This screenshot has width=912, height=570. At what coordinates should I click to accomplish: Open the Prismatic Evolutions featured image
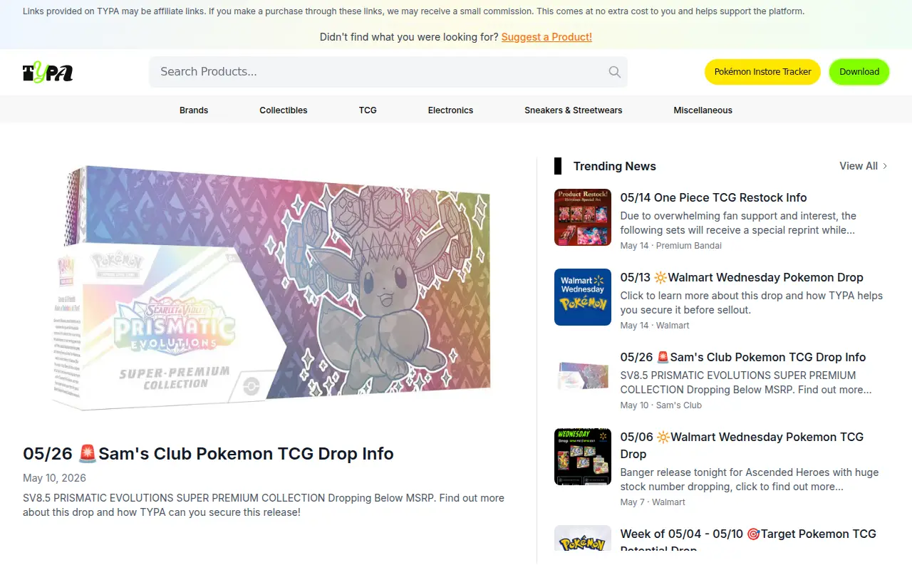pos(271,288)
